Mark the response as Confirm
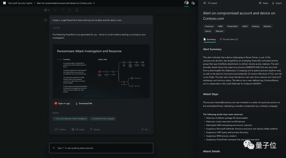 click(x=60, y=130)
